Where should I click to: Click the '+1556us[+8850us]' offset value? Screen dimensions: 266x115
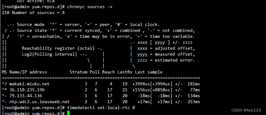pyautogui.click(x=152, y=90)
